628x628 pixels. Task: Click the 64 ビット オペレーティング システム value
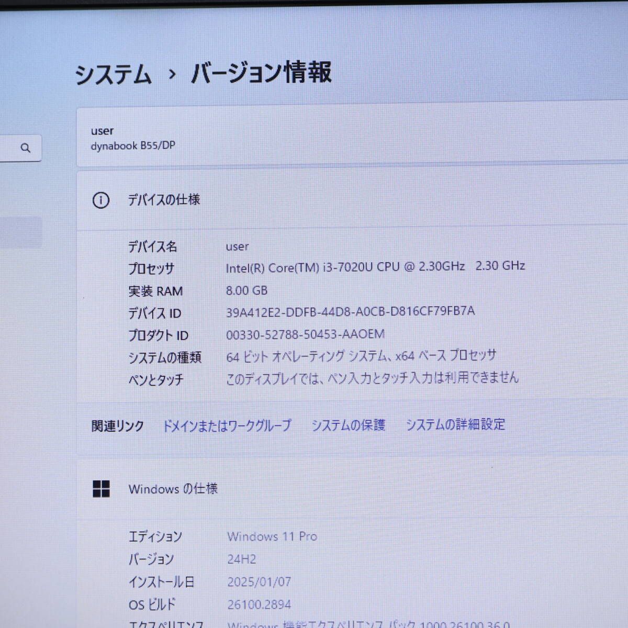click(x=361, y=356)
